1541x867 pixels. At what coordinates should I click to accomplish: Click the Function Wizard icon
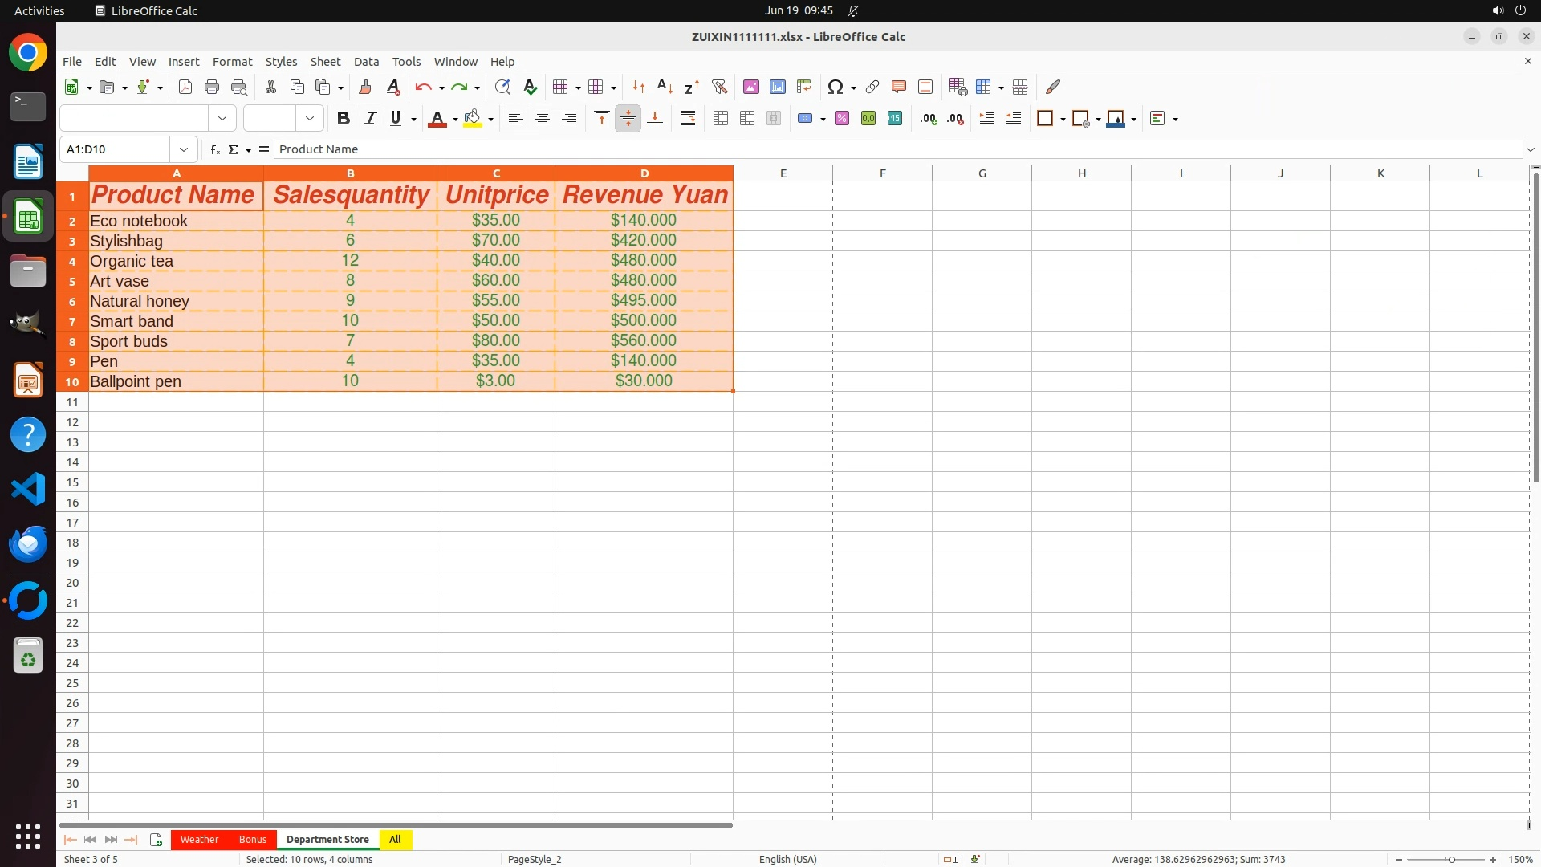click(x=214, y=149)
